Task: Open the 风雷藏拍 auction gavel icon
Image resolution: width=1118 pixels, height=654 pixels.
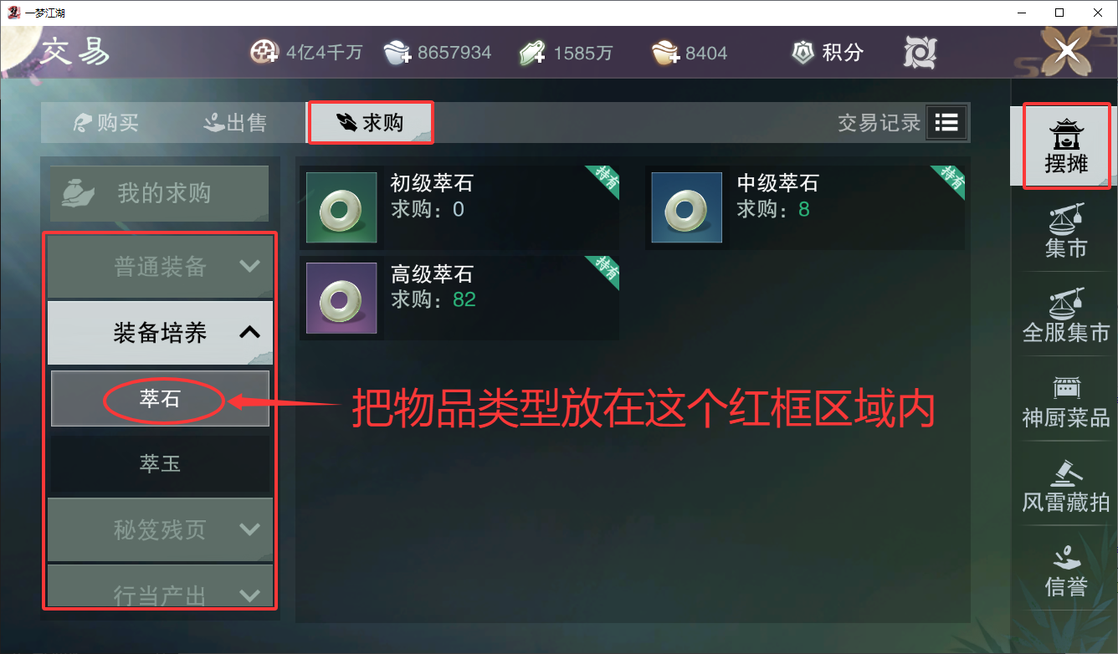Action: point(1066,473)
